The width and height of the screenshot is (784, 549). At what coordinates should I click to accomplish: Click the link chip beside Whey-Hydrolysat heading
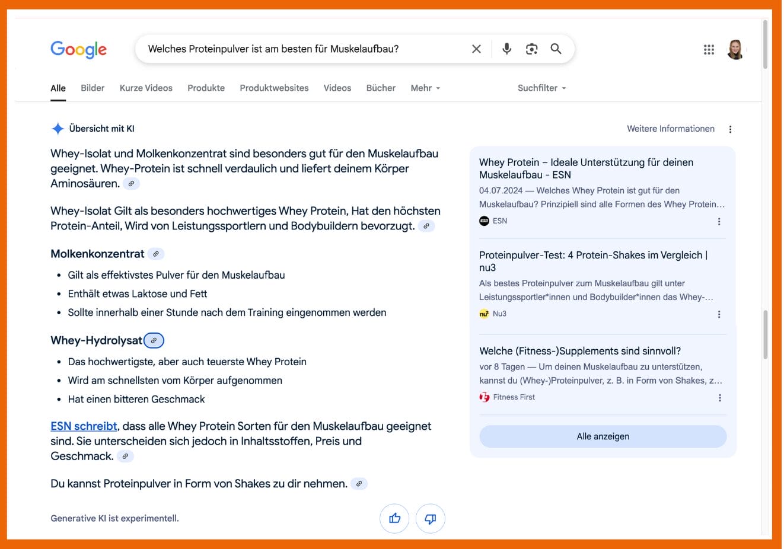tap(154, 340)
